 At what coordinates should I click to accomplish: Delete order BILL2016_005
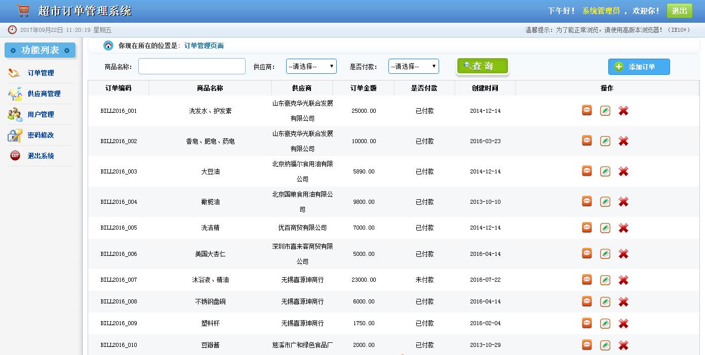pyautogui.click(x=623, y=228)
